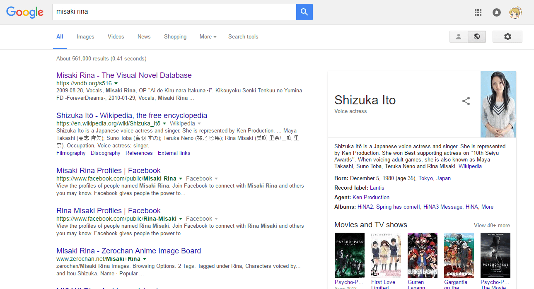This screenshot has height=289, width=534.
Task: Show More albums link
Action: tap(487, 207)
